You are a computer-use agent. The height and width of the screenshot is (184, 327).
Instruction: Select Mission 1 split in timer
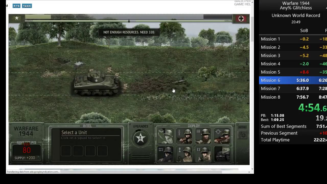click(x=293, y=39)
